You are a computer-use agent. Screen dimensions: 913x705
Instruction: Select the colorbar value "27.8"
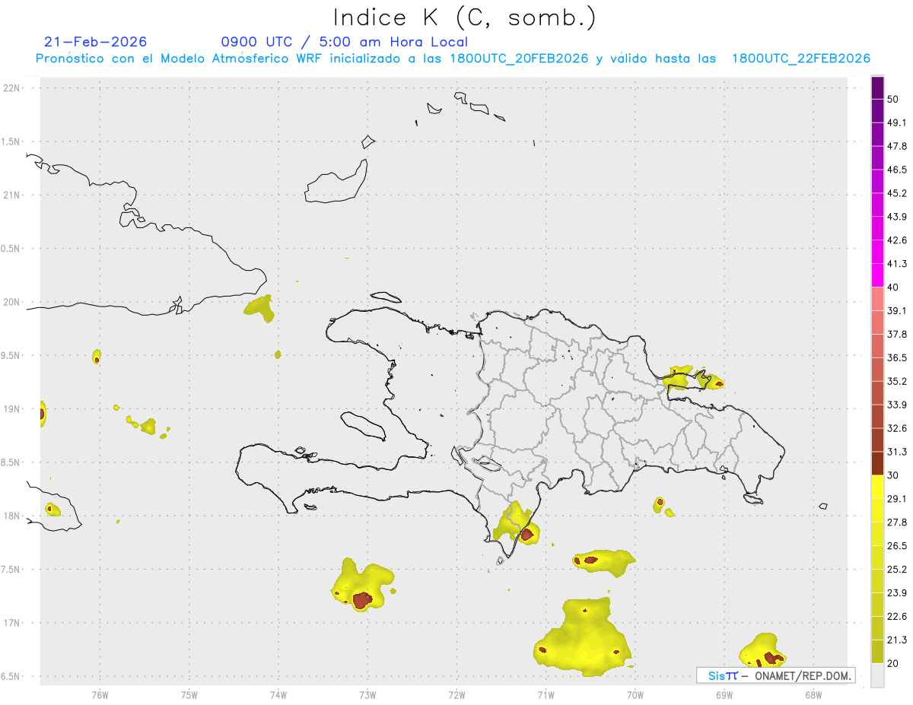tap(897, 522)
